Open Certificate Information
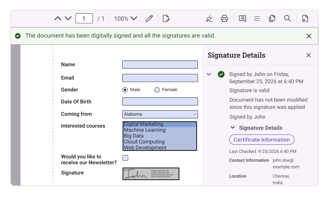This screenshot has width=329, height=197. click(x=262, y=140)
